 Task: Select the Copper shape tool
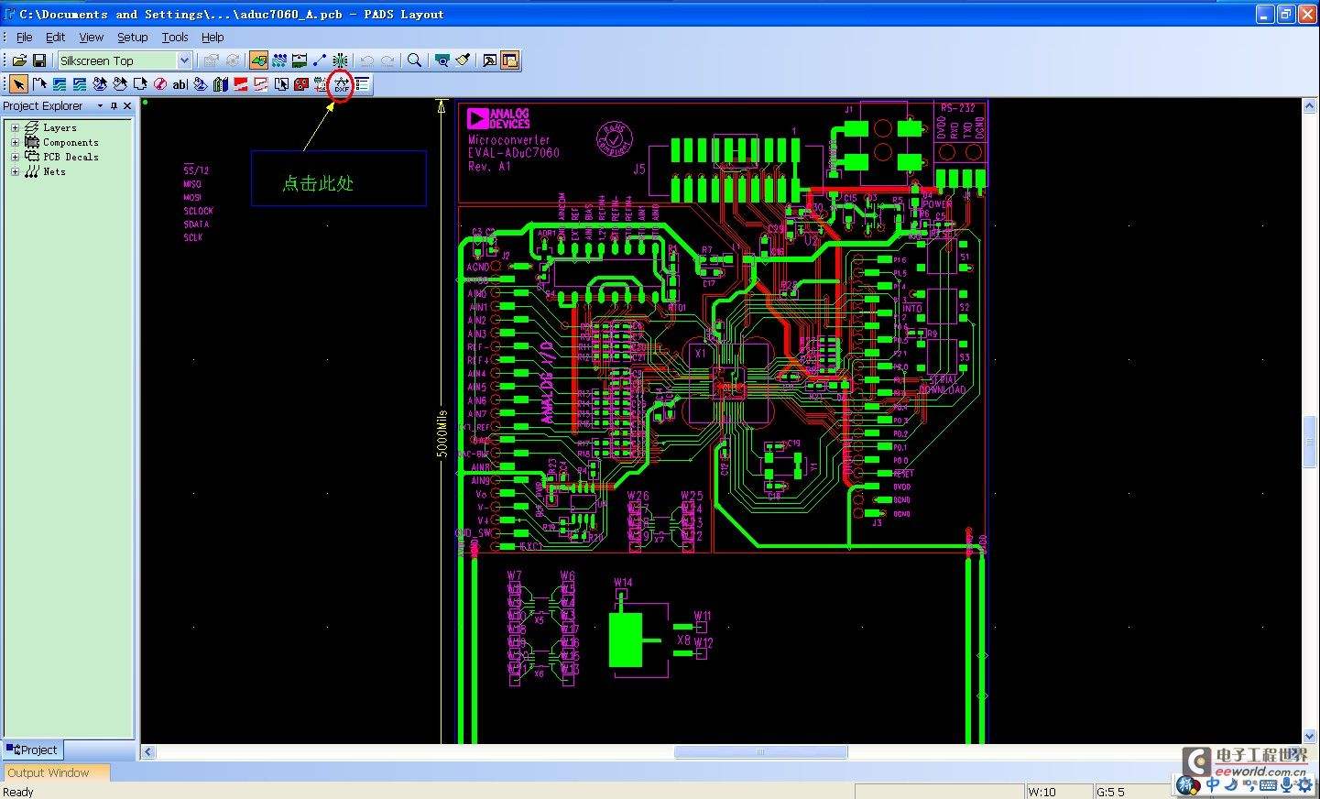tap(60, 84)
